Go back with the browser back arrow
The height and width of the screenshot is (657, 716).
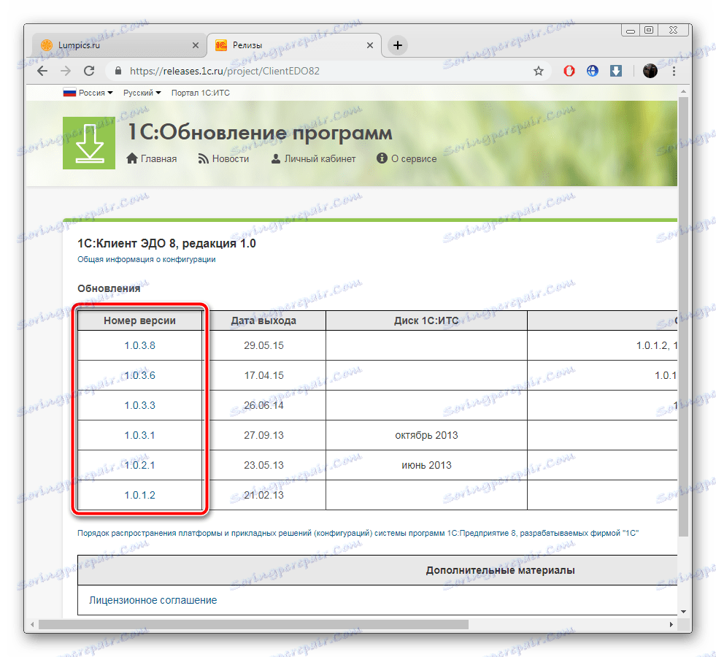pyautogui.click(x=42, y=71)
